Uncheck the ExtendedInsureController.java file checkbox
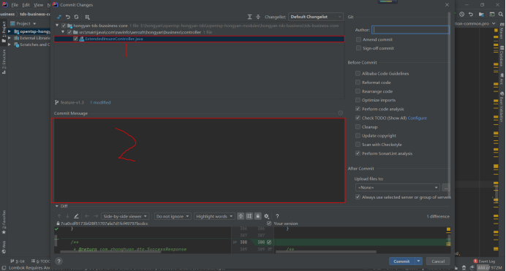 pos(75,39)
